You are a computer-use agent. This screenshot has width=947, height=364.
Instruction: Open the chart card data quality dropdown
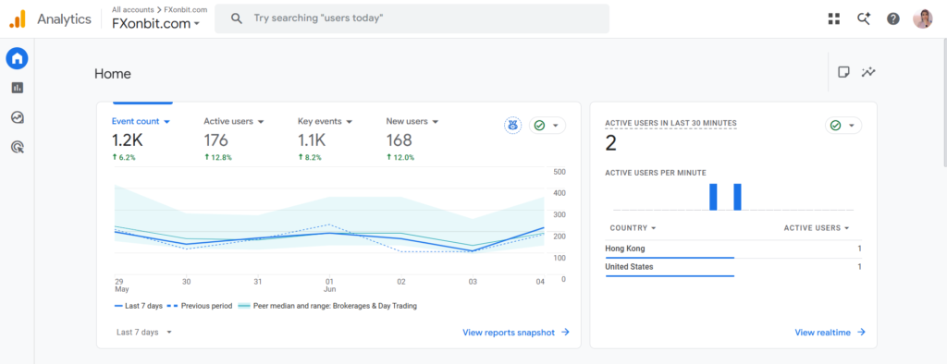[x=547, y=126]
